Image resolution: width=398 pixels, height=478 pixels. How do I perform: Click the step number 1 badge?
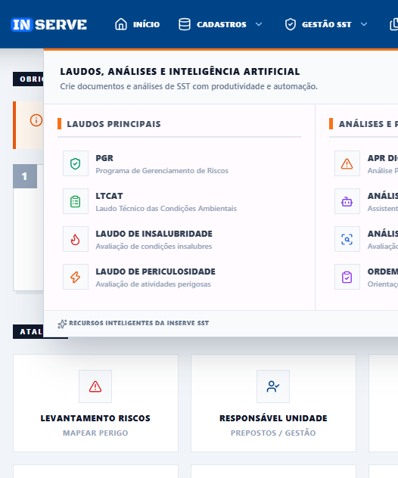25,176
